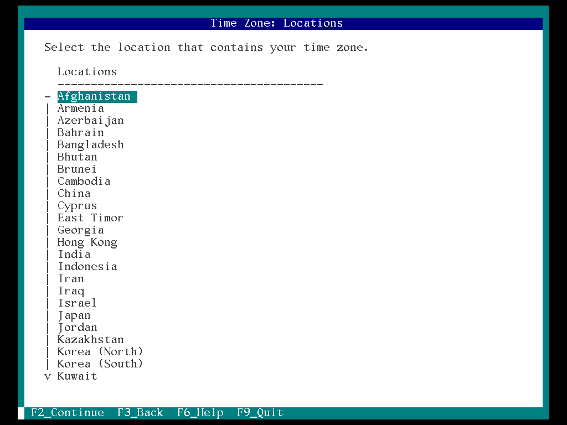
Task: Select the Kazakhstan entry
Action: (x=91, y=340)
